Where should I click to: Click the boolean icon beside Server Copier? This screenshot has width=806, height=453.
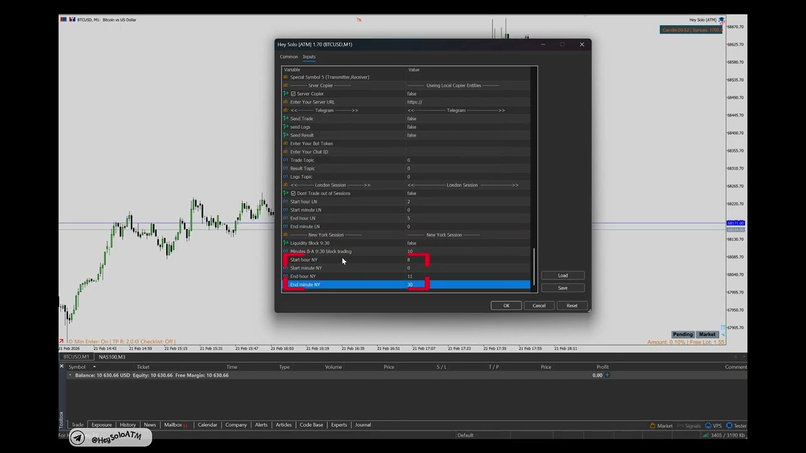285,94
